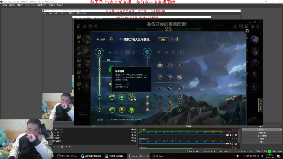Expand arrow on OBS stop streaming button
Image resolution: width=283 pixels, height=159 pixels.
(x=280, y=129)
